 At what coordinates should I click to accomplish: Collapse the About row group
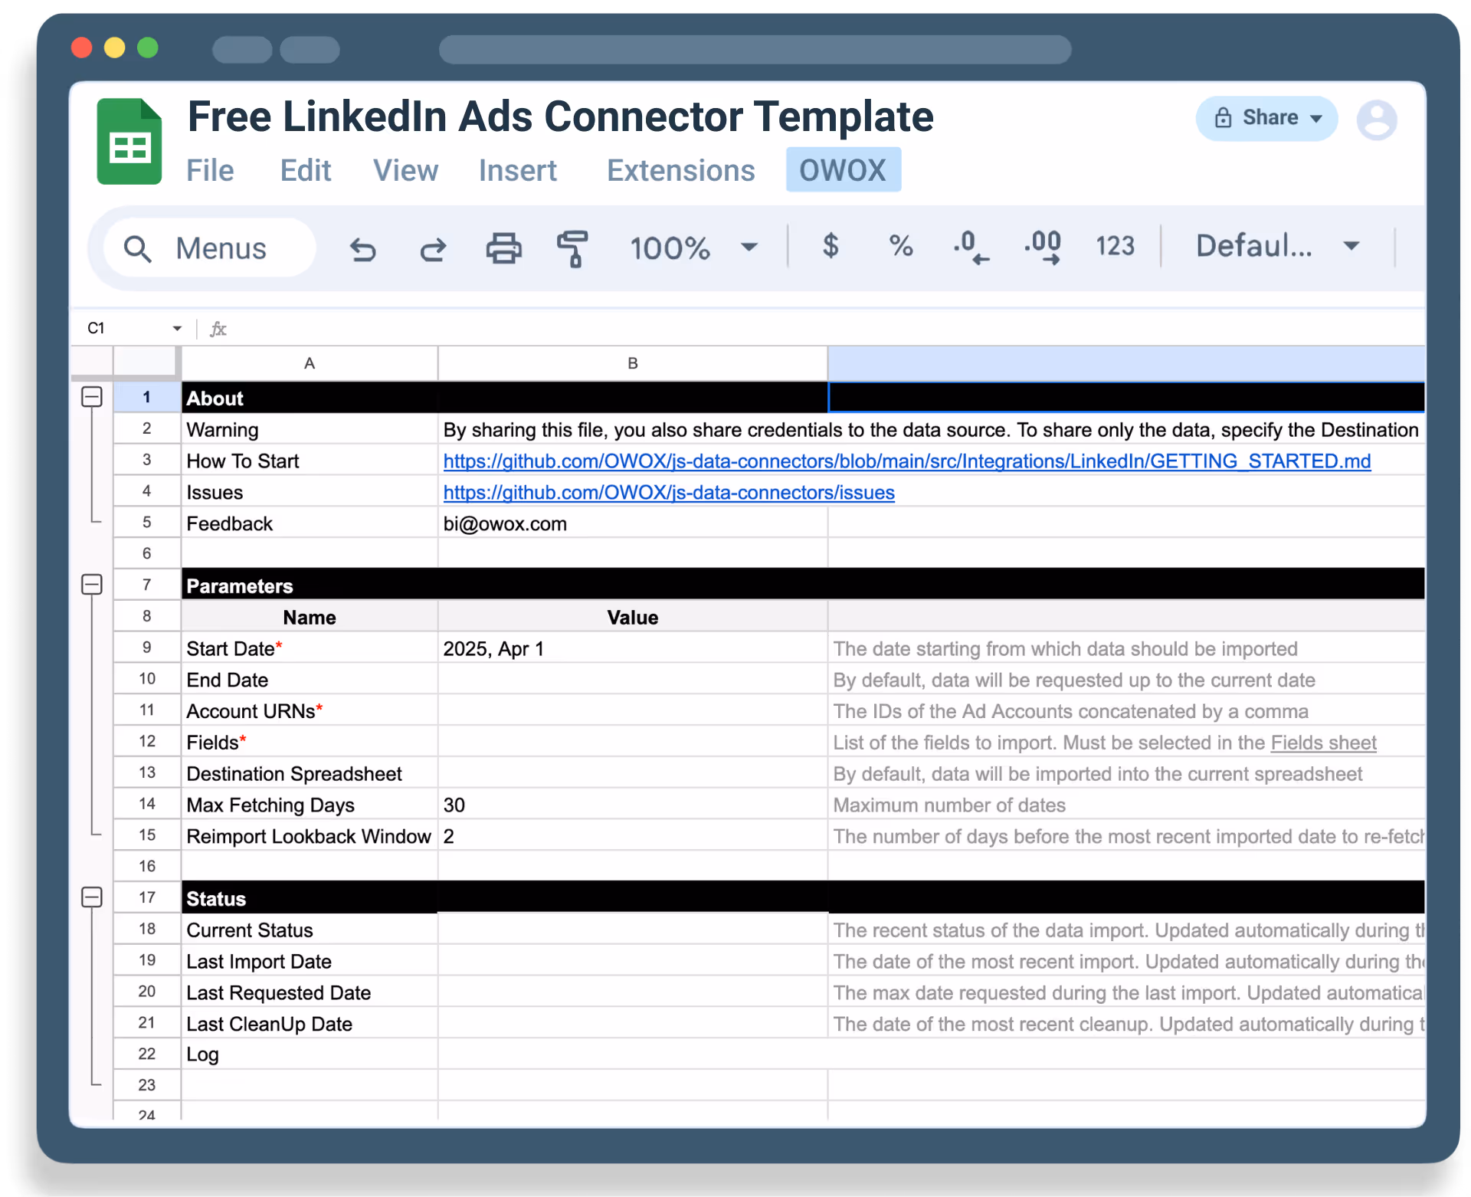coord(92,397)
